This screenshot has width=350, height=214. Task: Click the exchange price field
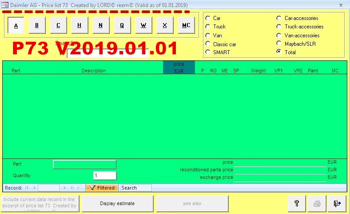(280, 178)
